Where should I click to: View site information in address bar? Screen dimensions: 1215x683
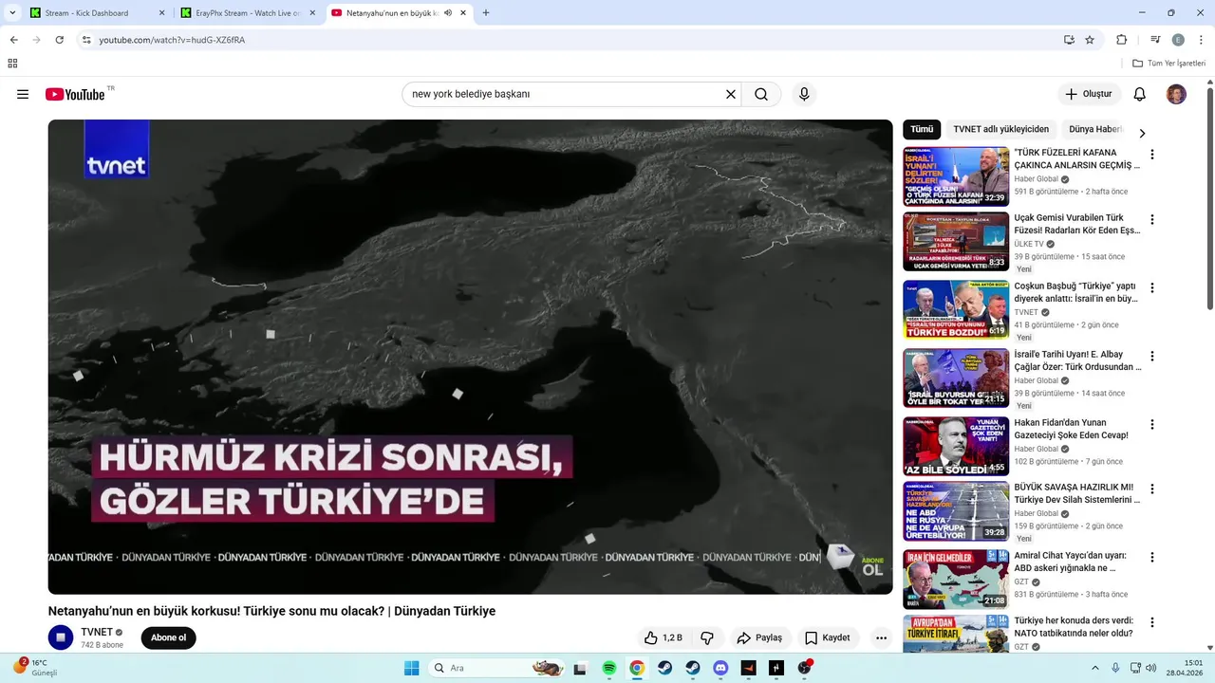(x=85, y=40)
